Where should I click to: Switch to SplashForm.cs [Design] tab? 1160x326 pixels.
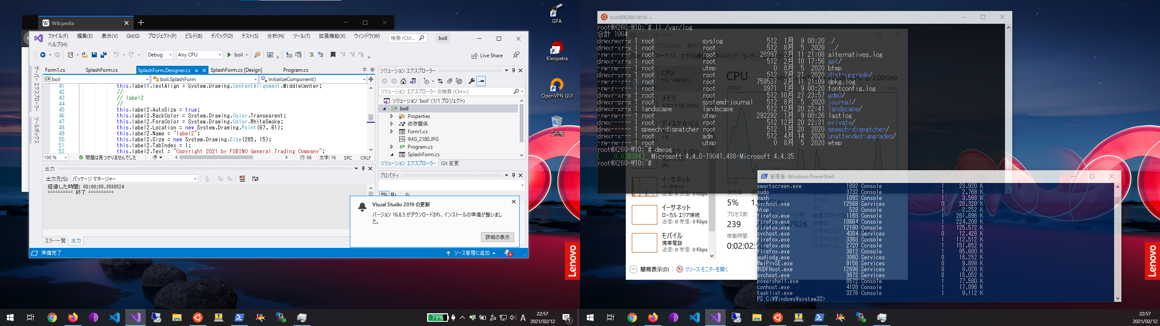pyautogui.click(x=237, y=70)
